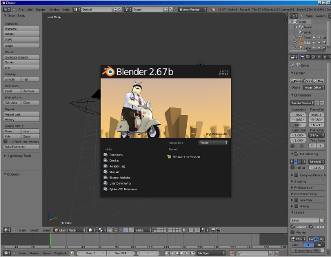Open the Release Log link

(x=114, y=166)
